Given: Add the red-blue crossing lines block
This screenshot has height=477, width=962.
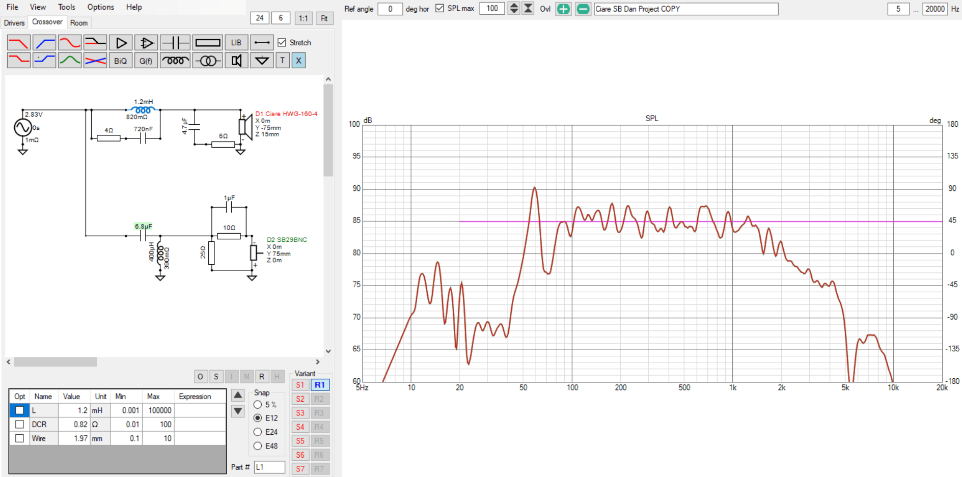Looking at the screenshot, I should [95, 61].
